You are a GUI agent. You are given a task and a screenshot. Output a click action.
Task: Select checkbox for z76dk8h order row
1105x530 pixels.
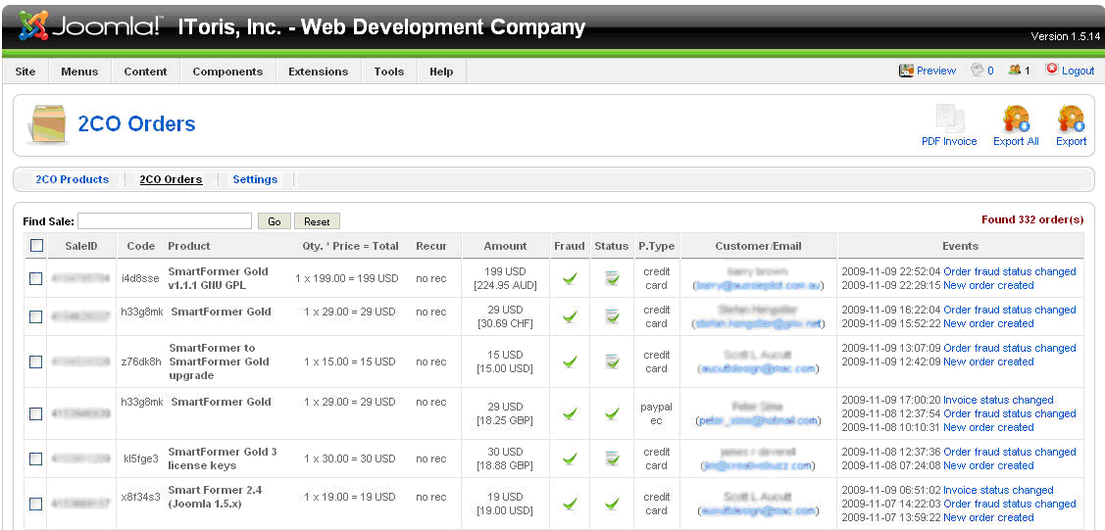coord(36,361)
